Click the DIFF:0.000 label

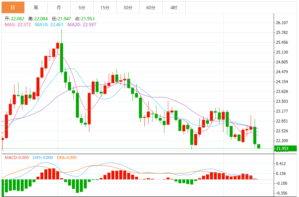pyautogui.click(x=43, y=158)
